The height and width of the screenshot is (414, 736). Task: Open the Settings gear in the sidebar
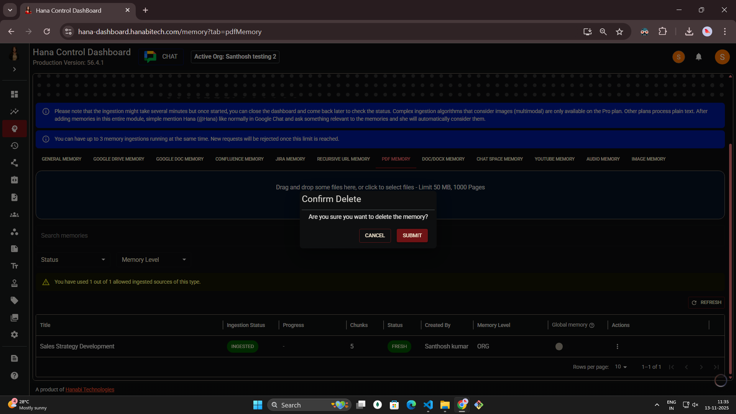pos(14,335)
